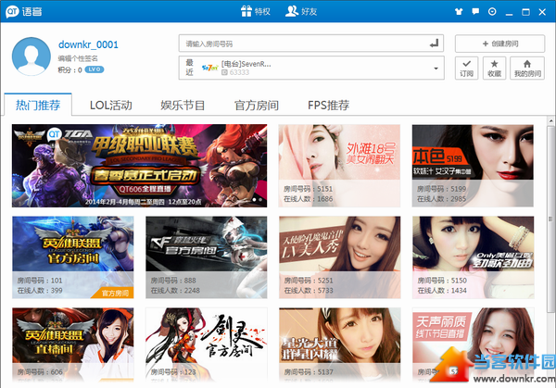Click the 63333 recent room number

click(x=239, y=72)
